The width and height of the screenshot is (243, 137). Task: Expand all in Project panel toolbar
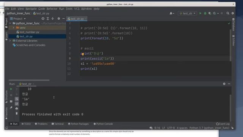coord(48,19)
